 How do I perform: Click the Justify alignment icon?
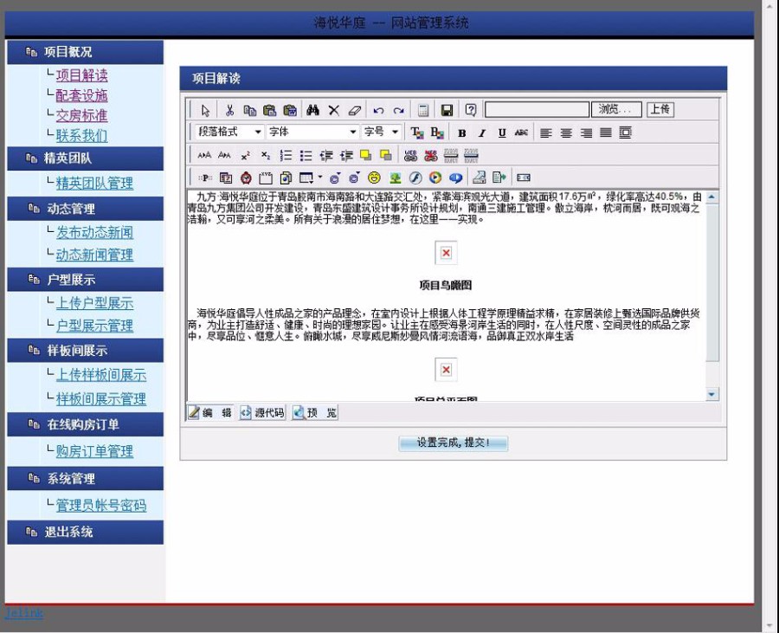click(606, 132)
